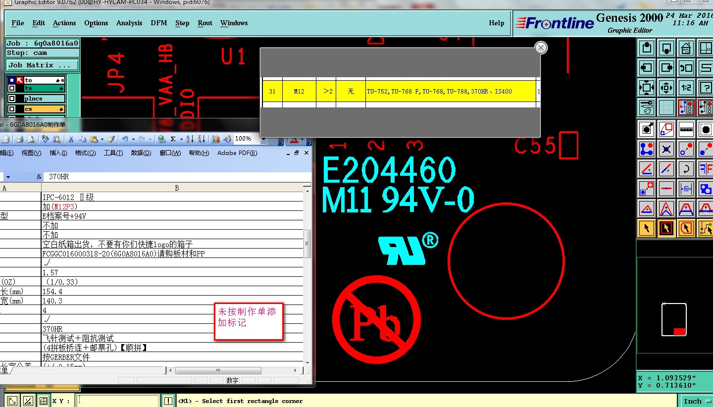Open the Excel 数据(D) menu
Viewport: 713px width, 407px height.
click(x=141, y=153)
